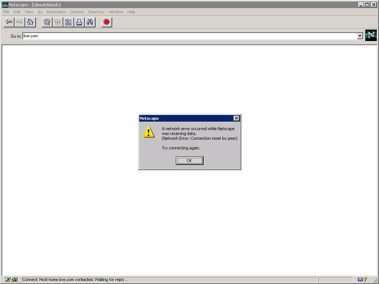Go to Home page via house icon

[30, 22]
